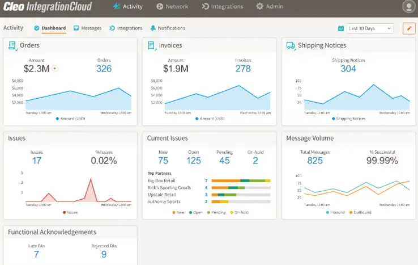Toggle the Open legend item in Current Issues
The image size is (418, 265).
[196, 212]
